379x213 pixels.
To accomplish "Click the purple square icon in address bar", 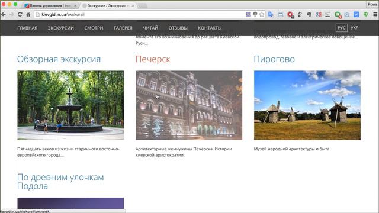I will 248,14.
